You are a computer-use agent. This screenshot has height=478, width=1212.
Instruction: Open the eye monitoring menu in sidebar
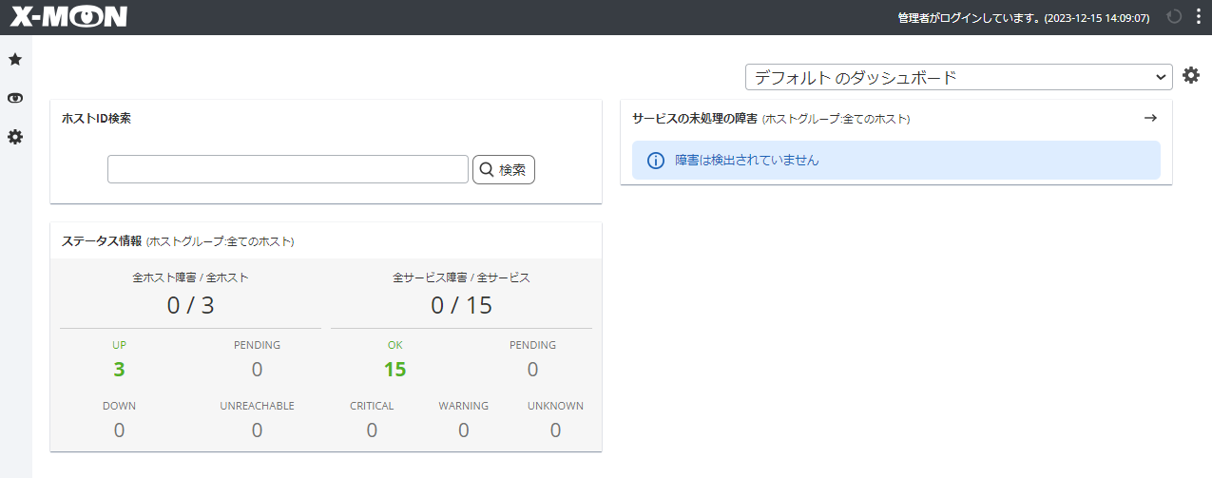pyautogui.click(x=15, y=99)
